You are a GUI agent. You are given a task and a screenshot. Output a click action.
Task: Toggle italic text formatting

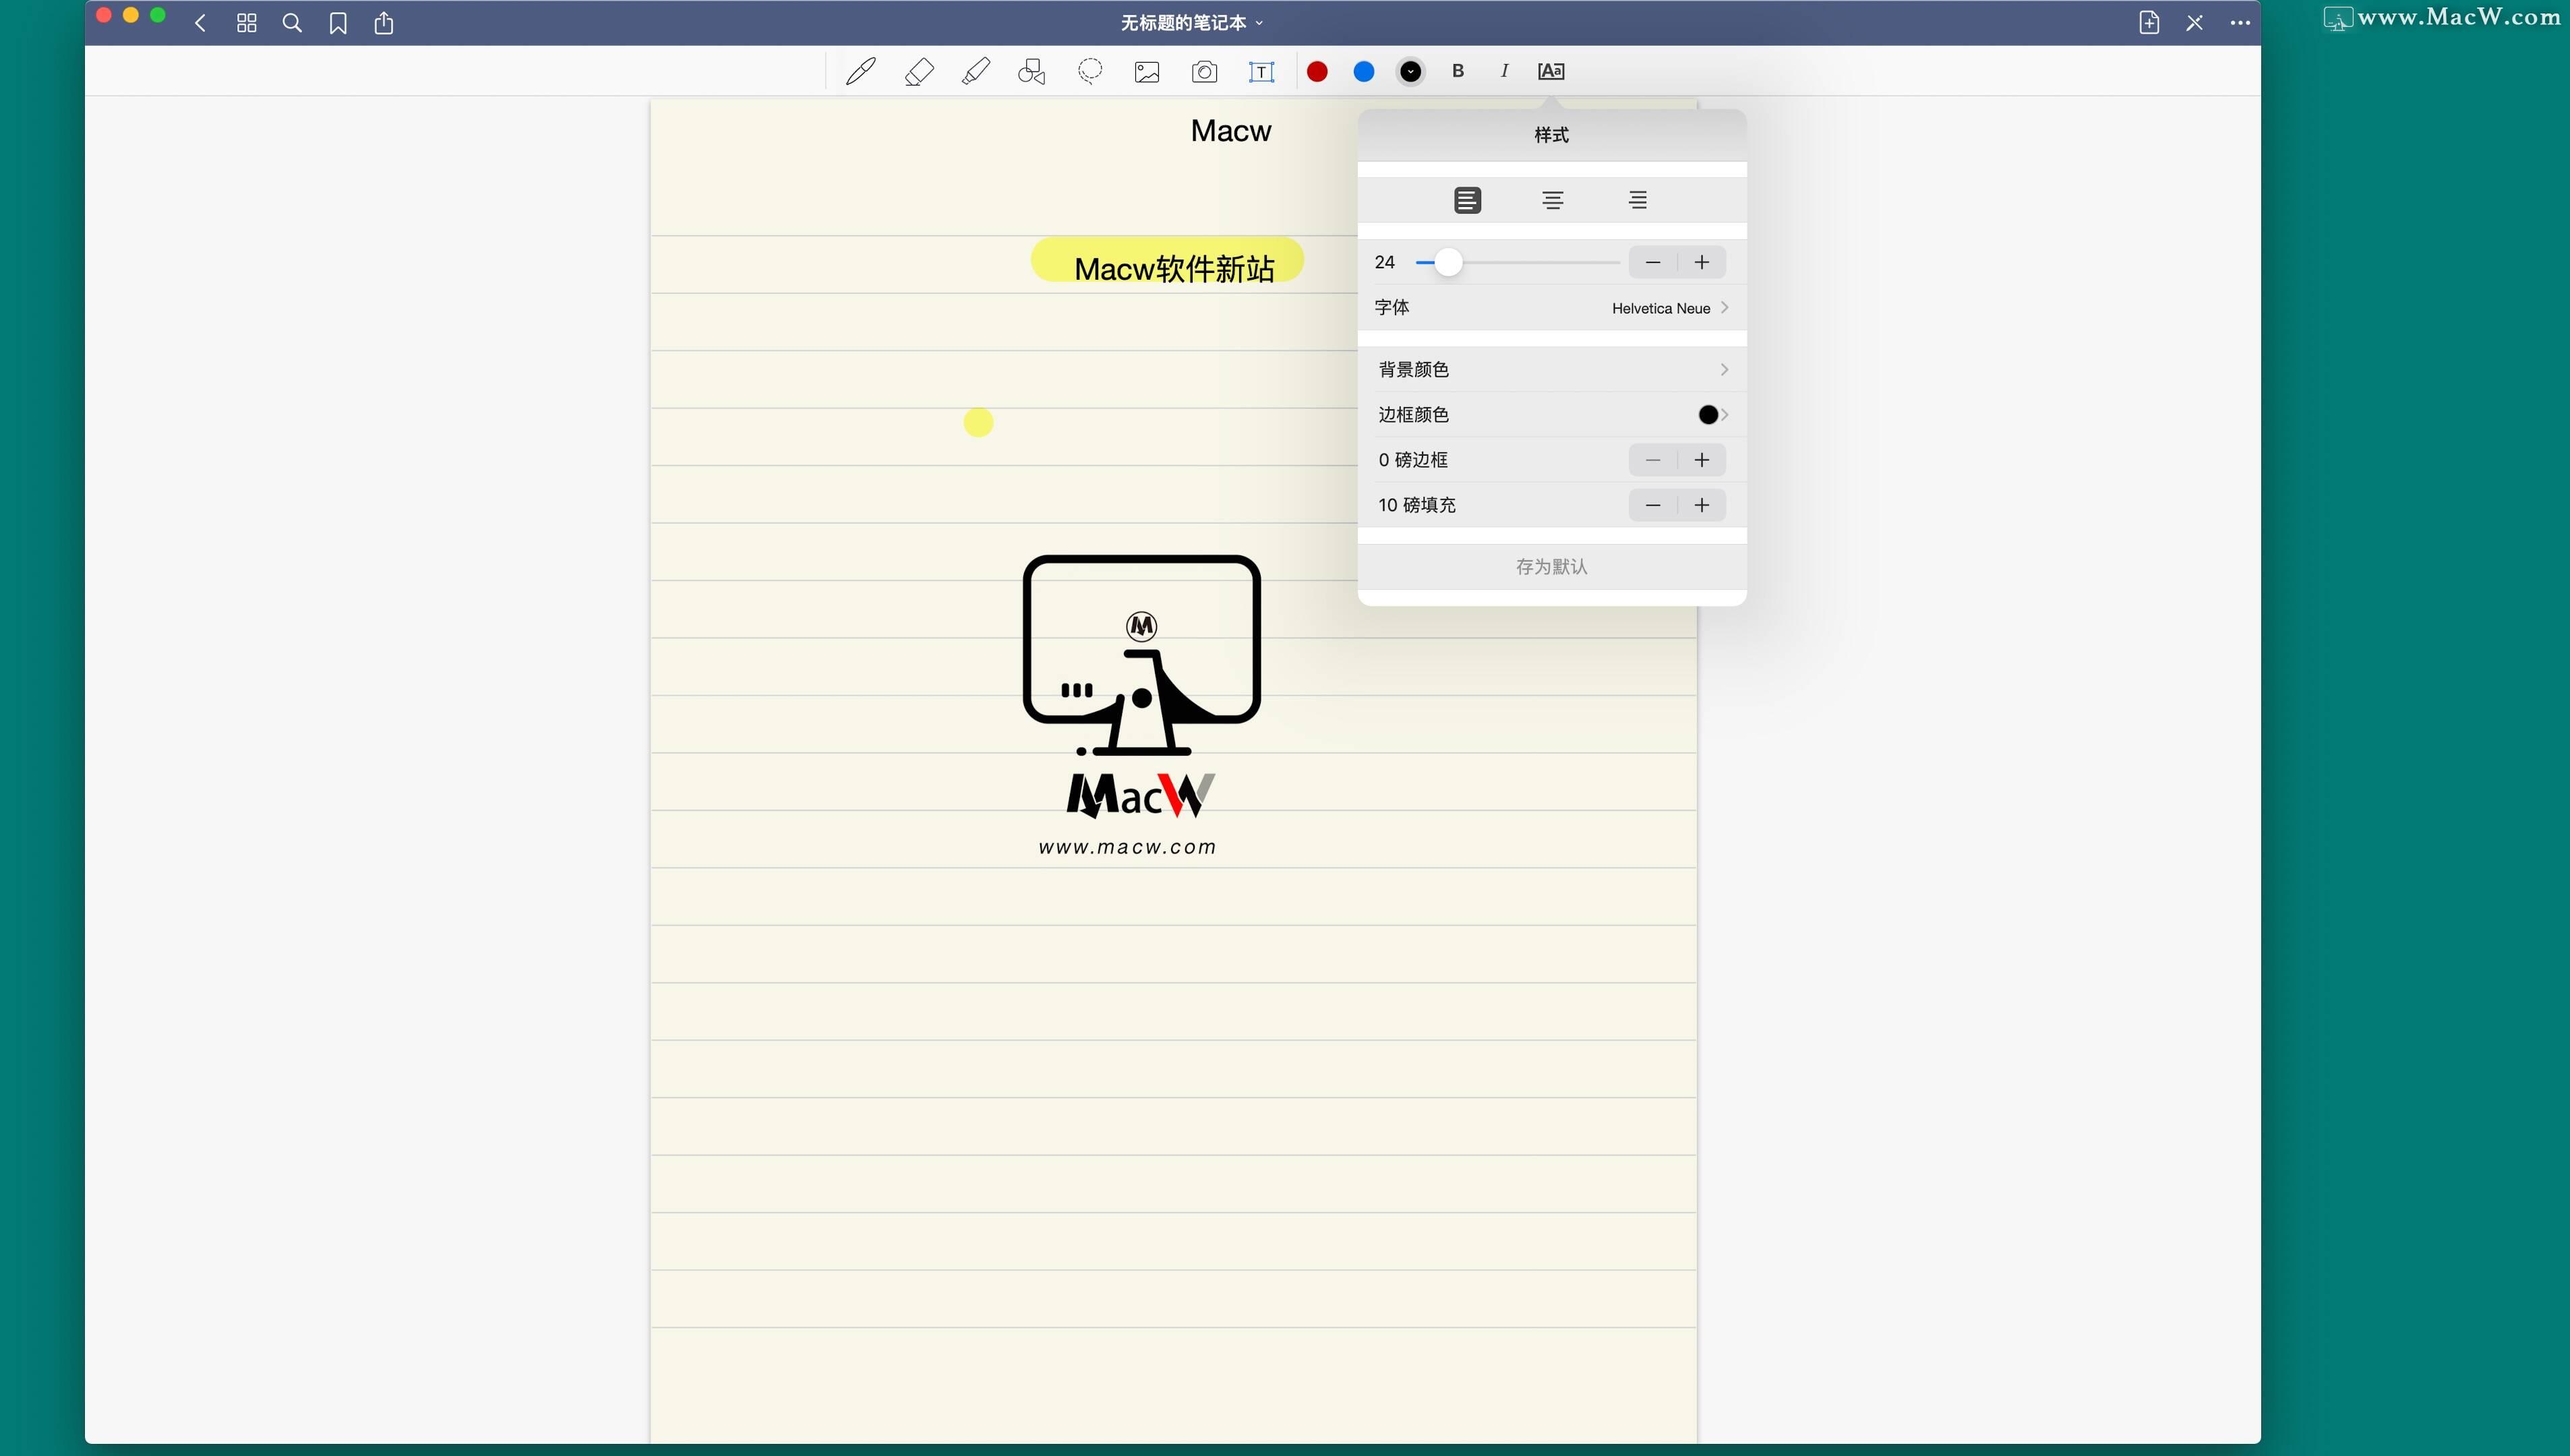point(1503,71)
